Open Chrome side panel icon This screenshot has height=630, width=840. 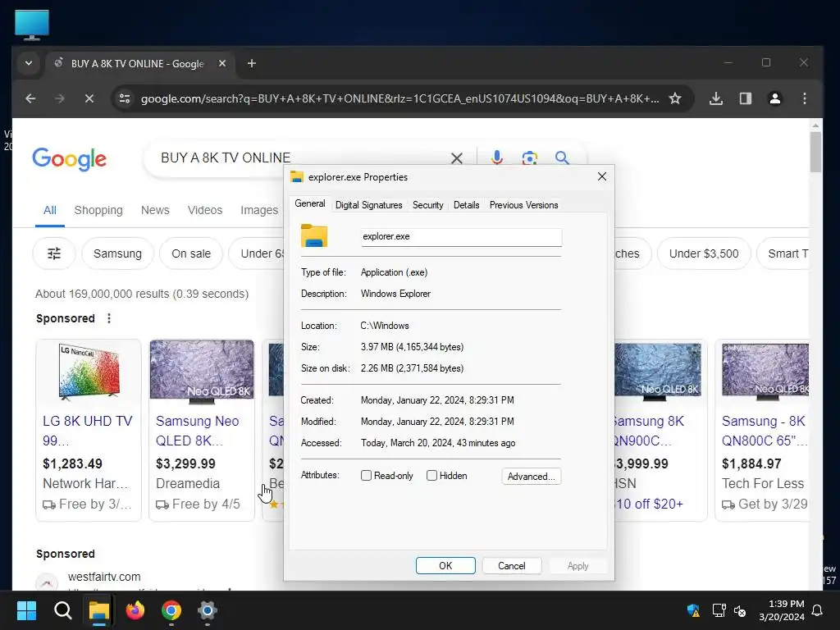[745, 98]
